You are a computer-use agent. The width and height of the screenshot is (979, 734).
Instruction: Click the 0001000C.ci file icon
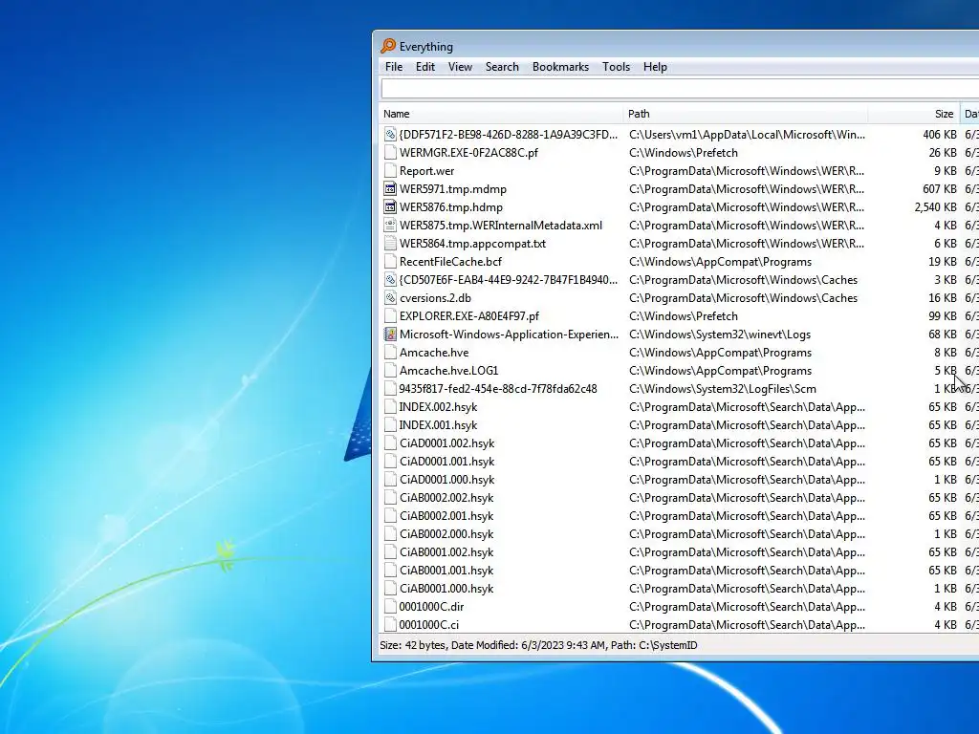[x=390, y=624]
